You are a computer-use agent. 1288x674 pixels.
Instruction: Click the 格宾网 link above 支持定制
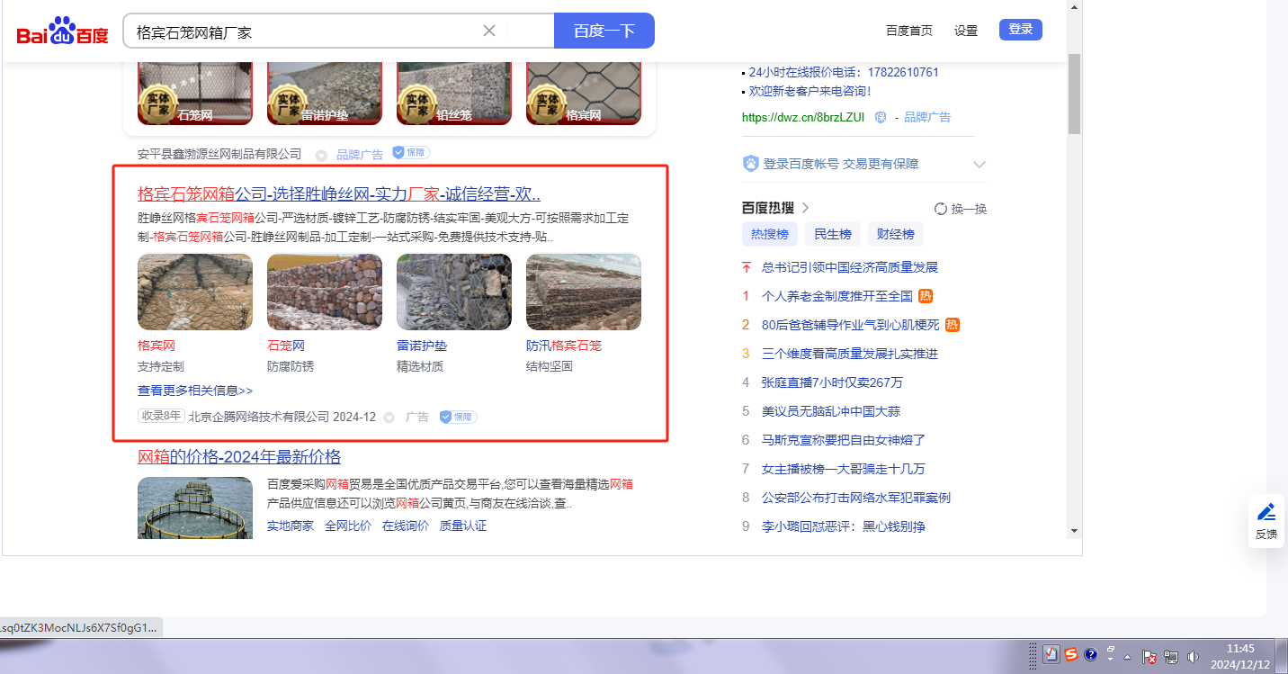[x=157, y=346]
